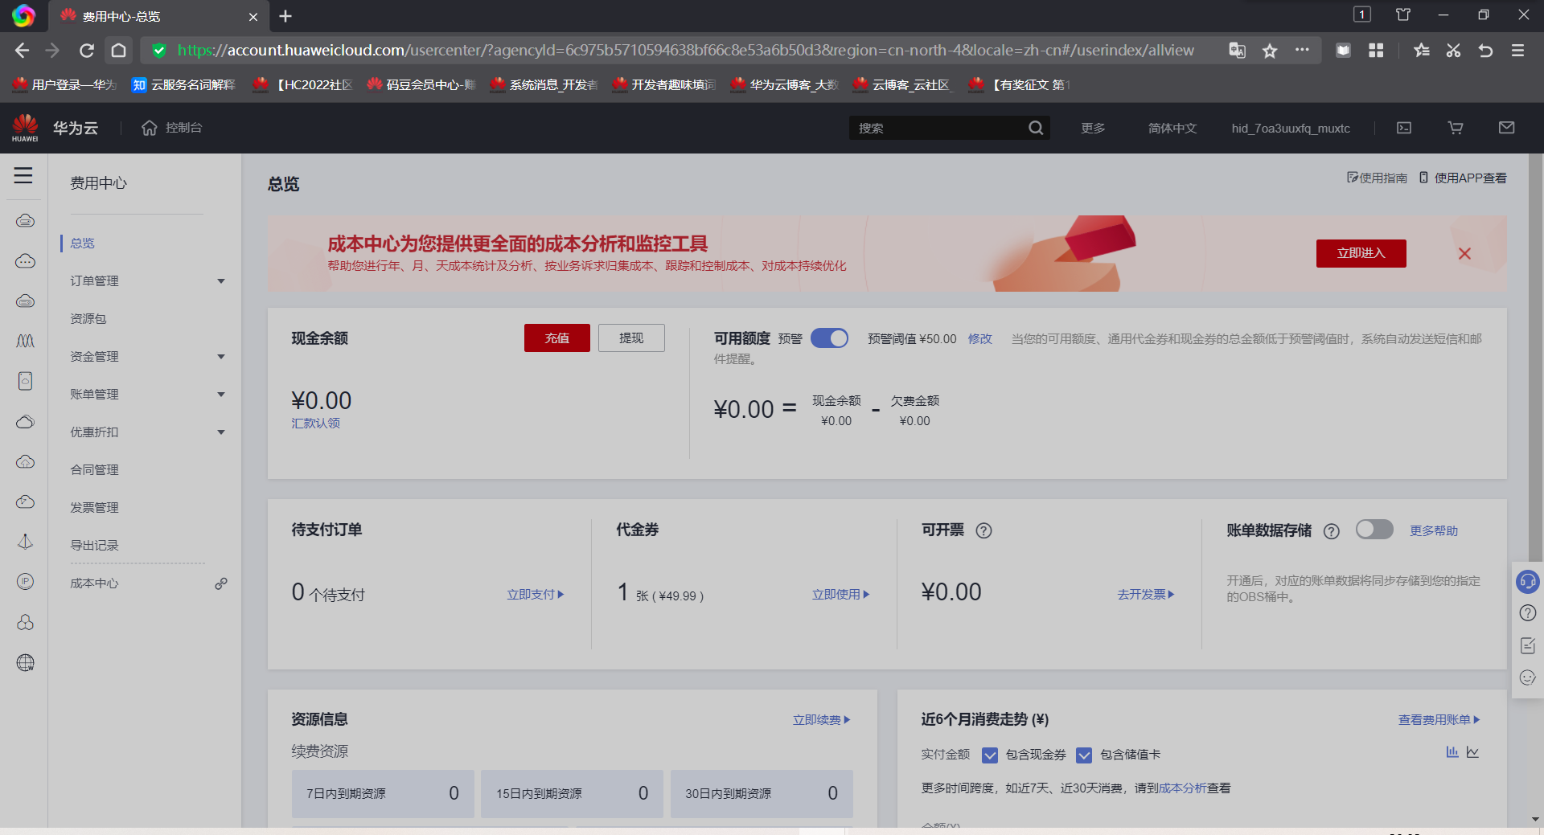
Task: Open the 成本分析 link
Action: click(x=1182, y=788)
